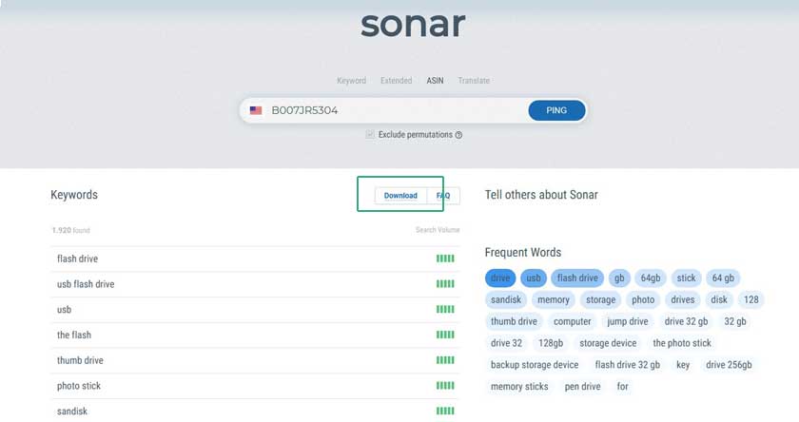Click the 'stick' frequent word tag

click(686, 278)
